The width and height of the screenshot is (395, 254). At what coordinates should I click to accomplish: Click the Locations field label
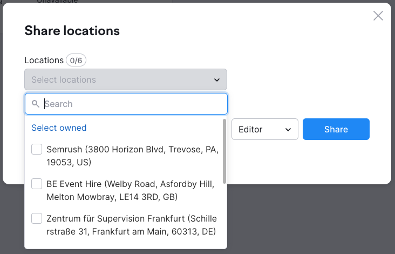[x=44, y=61]
